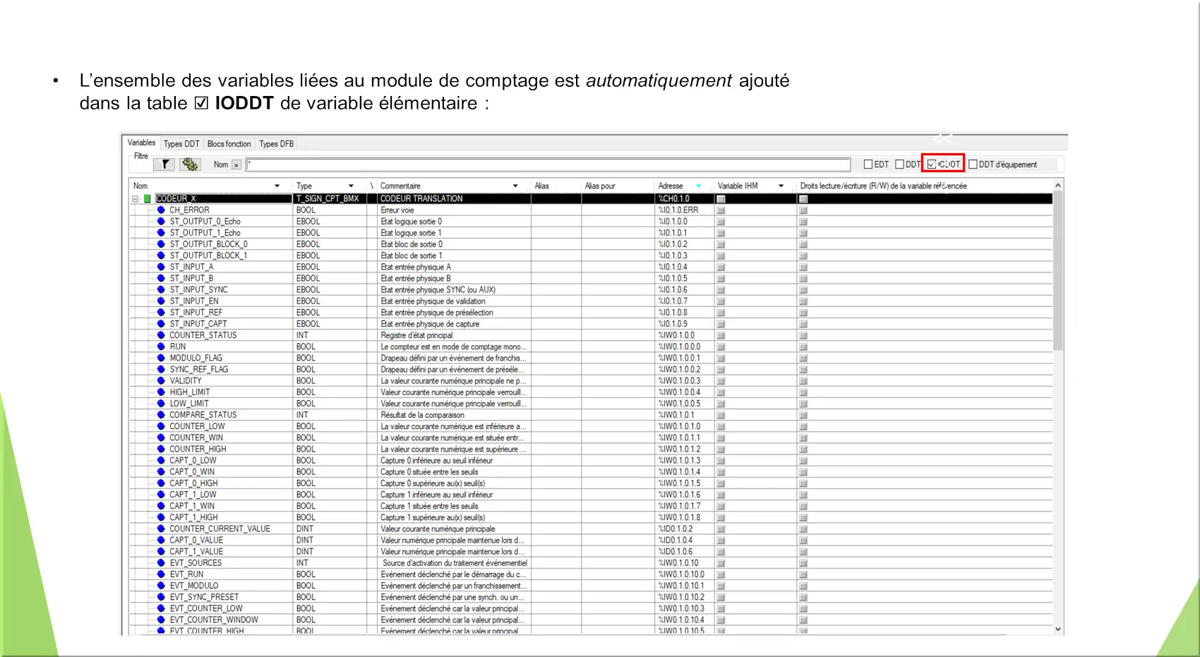
Task: Select the CAPT_0_VALUE variable row
Action: (592, 541)
